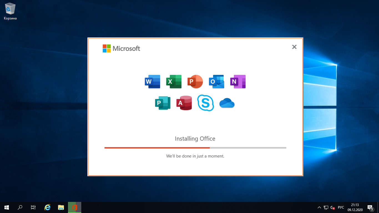Open the Recycle Bin (Корзина) desktop icon
379x213 pixels.
tap(10, 11)
